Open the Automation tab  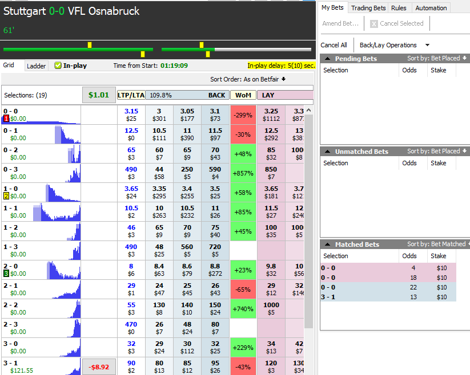click(431, 8)
